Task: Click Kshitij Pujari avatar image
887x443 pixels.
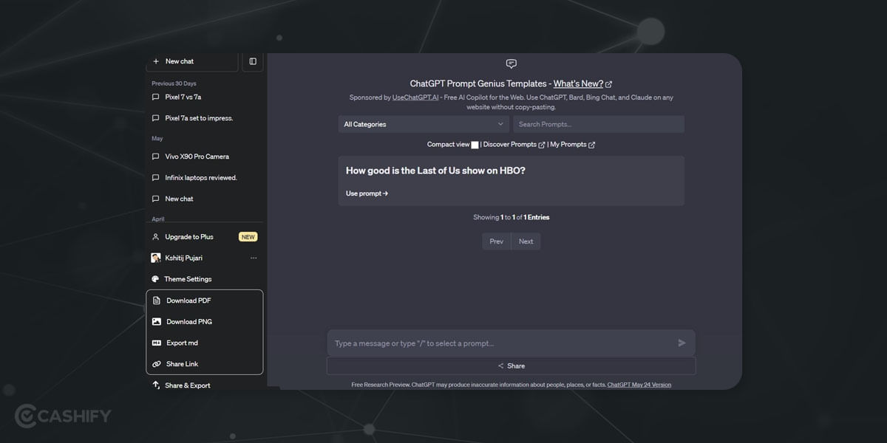Action: [156, 258]
